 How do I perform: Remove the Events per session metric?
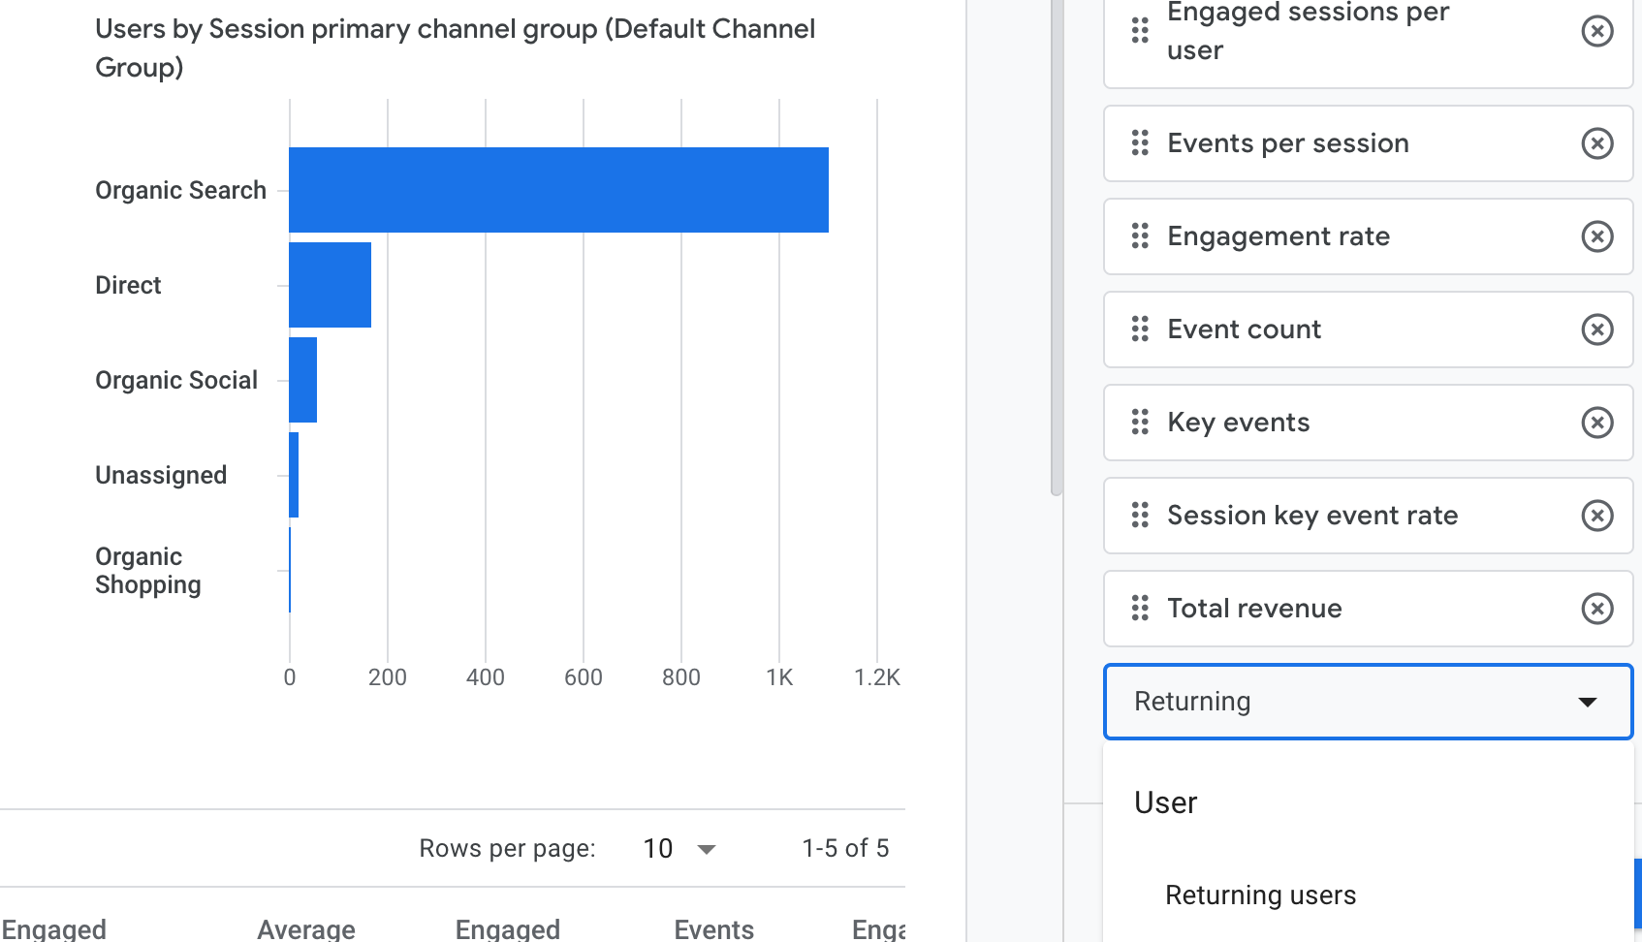tap(1596, 142)
